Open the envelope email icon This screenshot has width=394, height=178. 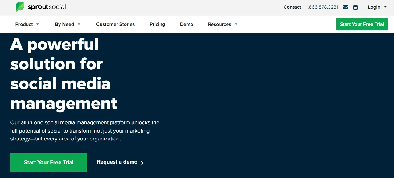click(x=346, y=7)
